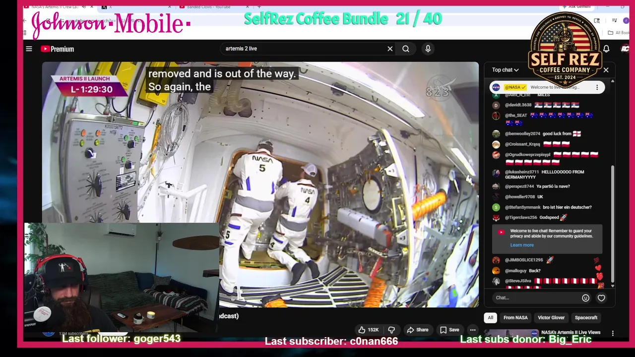This screenshot has height=357, width=635.
Task: Open 'NASA's Artemis II Live Views' video
Action: point(571,332)
